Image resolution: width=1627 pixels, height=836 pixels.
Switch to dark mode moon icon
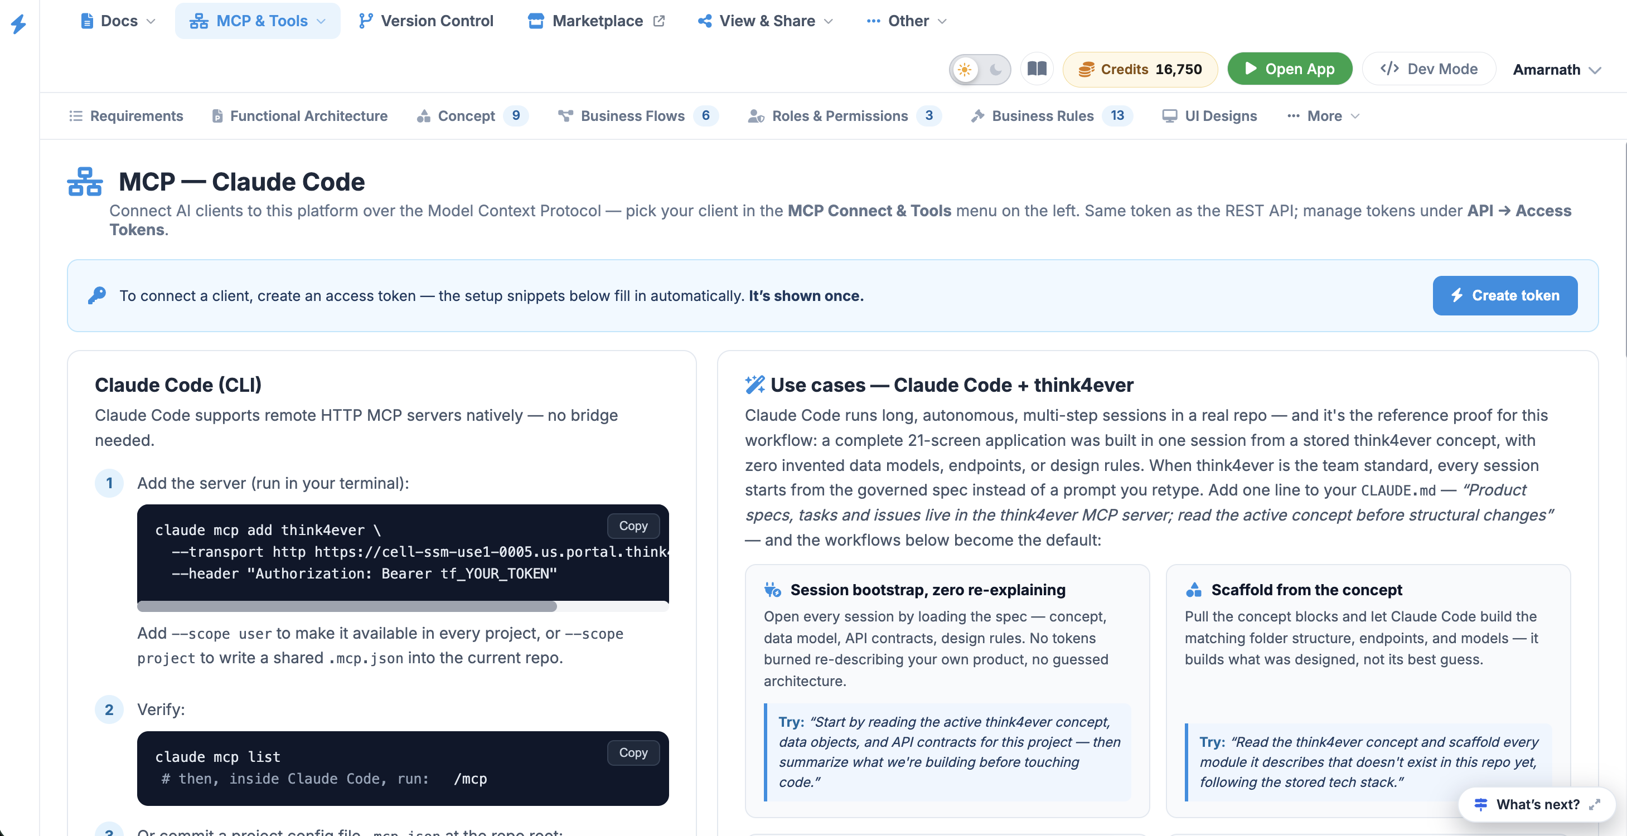[x=996, y=70]
